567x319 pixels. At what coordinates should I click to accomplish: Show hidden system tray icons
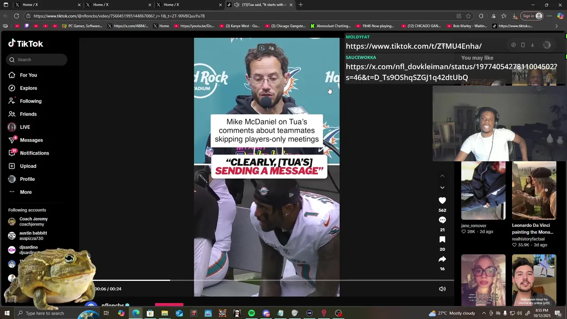click(483, 313)
